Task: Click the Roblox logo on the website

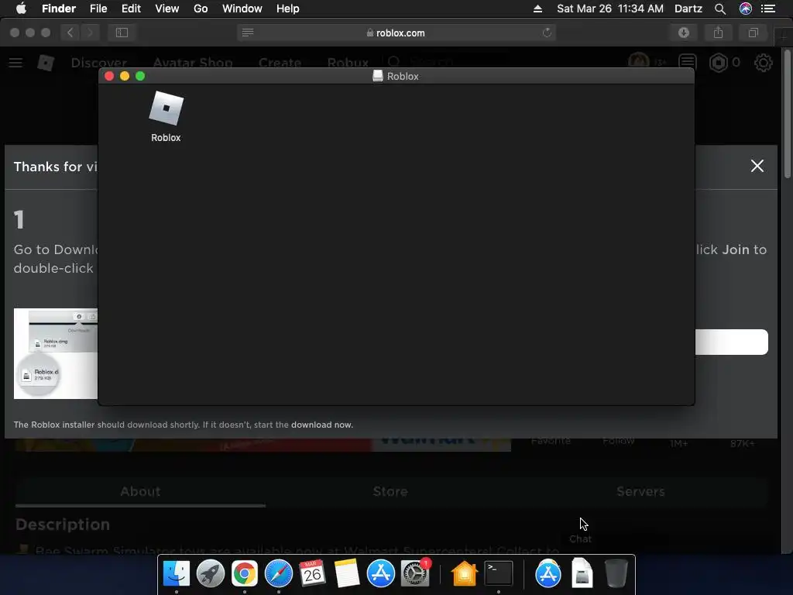Action: pyautogui.click(x=46, y=63)
